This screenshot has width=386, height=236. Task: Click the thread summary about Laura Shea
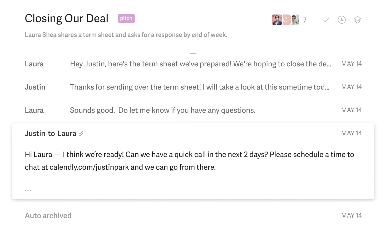pos(126,35)
